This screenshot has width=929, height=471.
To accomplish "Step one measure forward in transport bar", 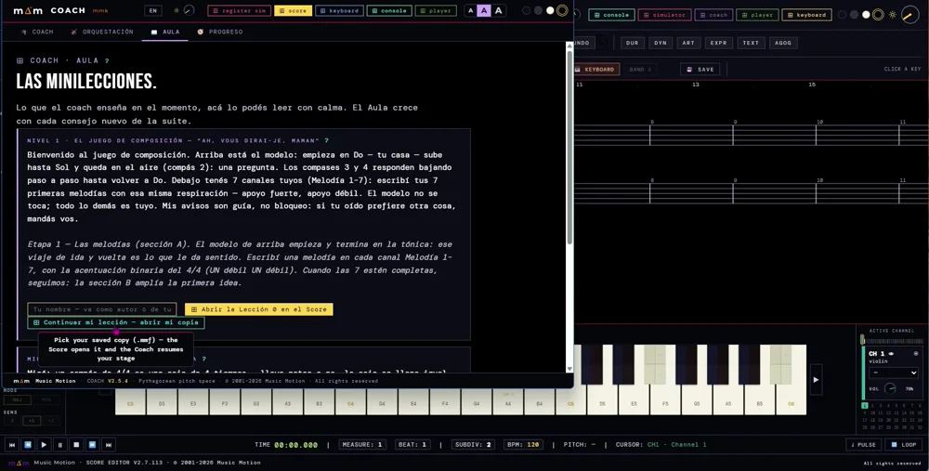I will click(92, 444).
